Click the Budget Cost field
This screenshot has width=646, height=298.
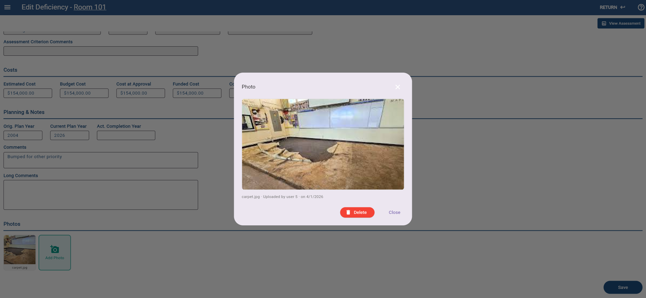(84, 93)
